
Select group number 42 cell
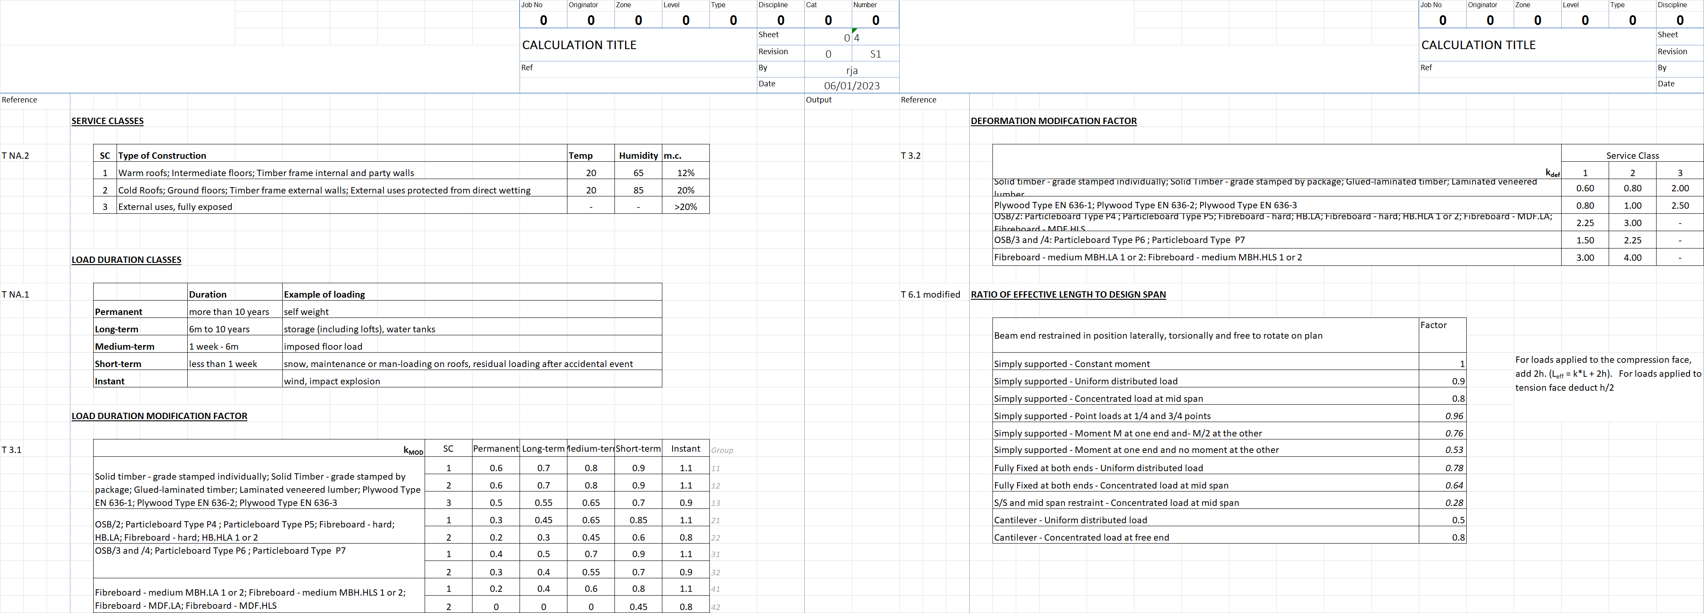(716, 607)
